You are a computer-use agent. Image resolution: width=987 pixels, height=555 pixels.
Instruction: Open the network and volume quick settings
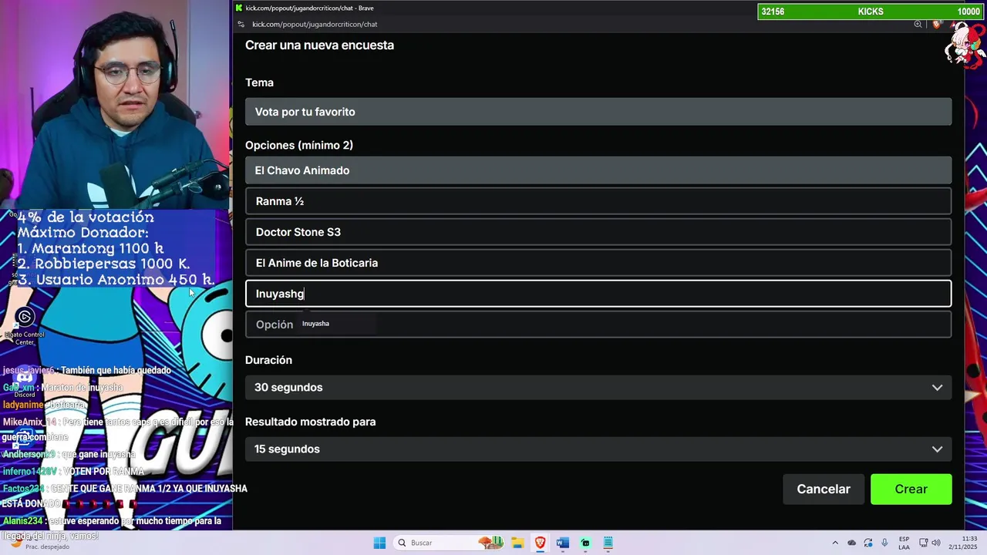931,543
